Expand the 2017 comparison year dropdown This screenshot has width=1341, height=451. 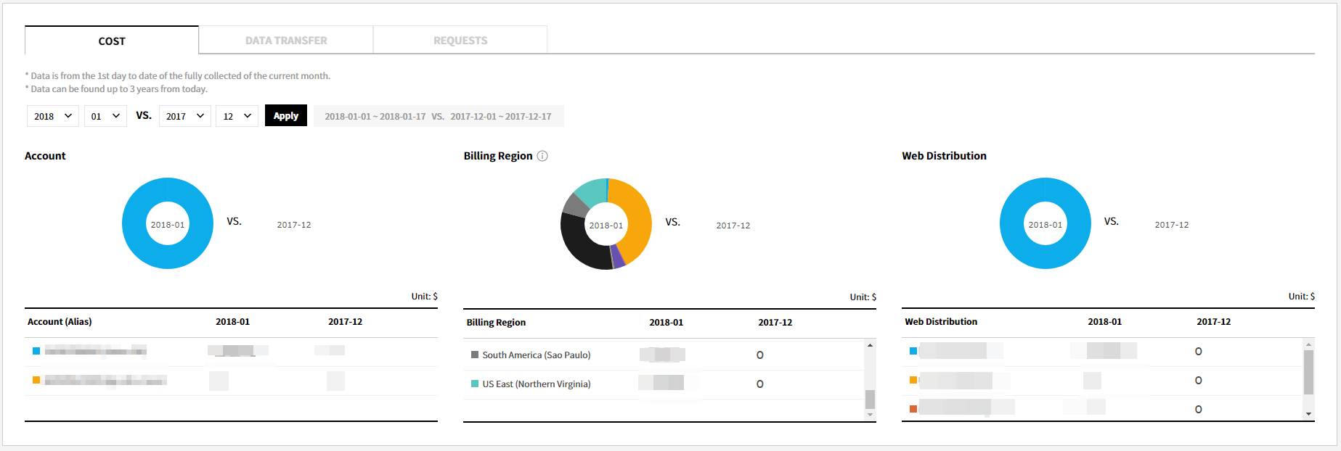pos(184,116)
